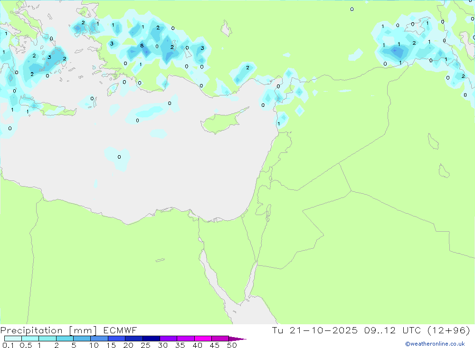The width and height of the screenshot is (475, 348).
Task: Select the "15" legend scale label
Action: tap(111, 345)
